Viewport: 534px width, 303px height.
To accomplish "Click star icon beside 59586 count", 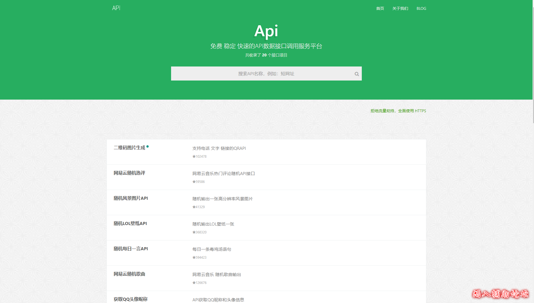I will coord(194,182).
